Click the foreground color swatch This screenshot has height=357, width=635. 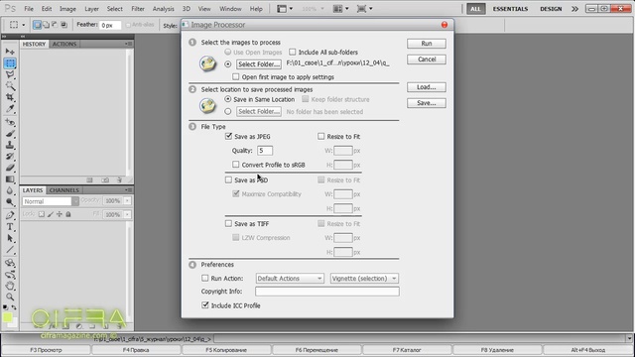[x=8, y=317]
